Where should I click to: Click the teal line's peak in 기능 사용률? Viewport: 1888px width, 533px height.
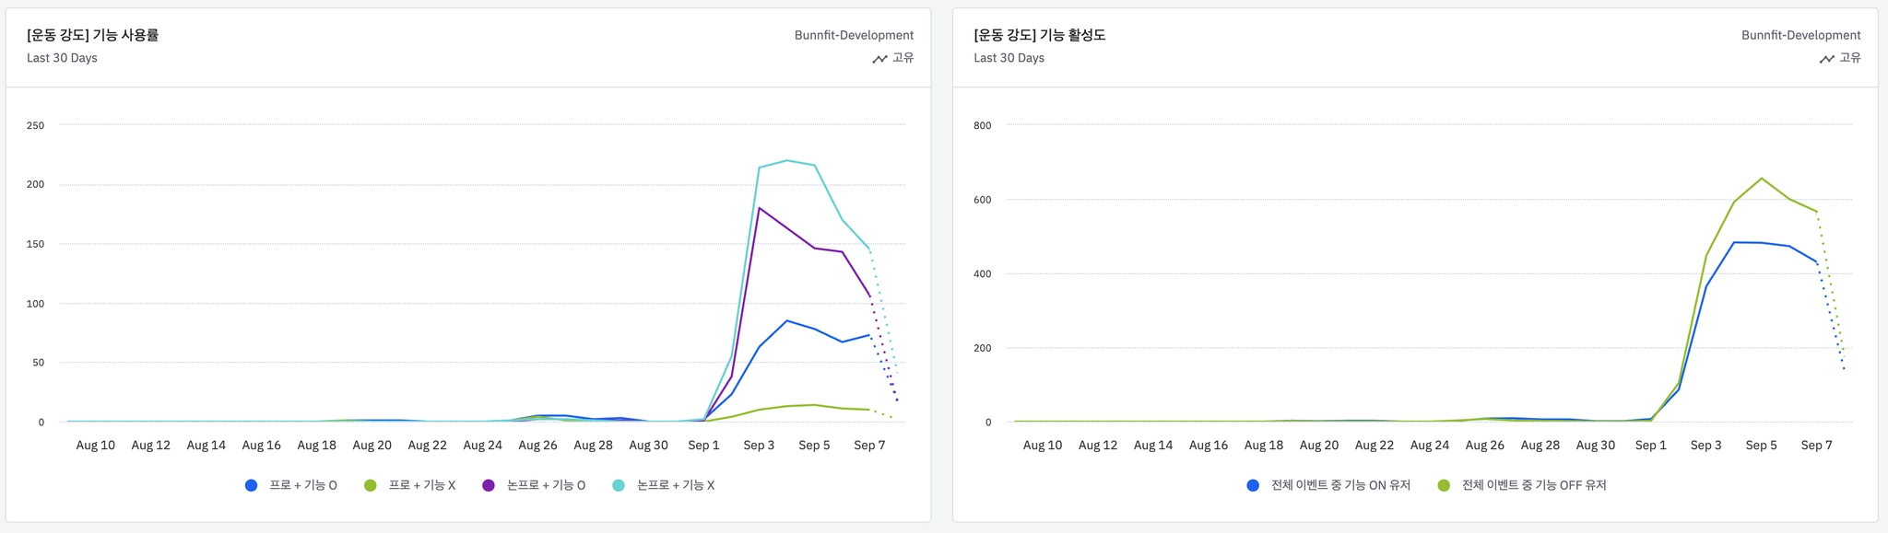click(786, 160)
